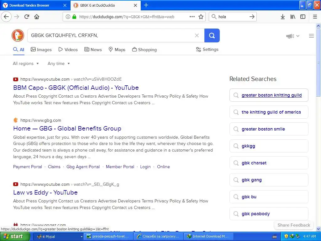Close the GBGK G at DuckDuckGo tab
Image resolution: width=321 pixels, height=241 pixels.
pyautogui.click(x=135, y=5)
